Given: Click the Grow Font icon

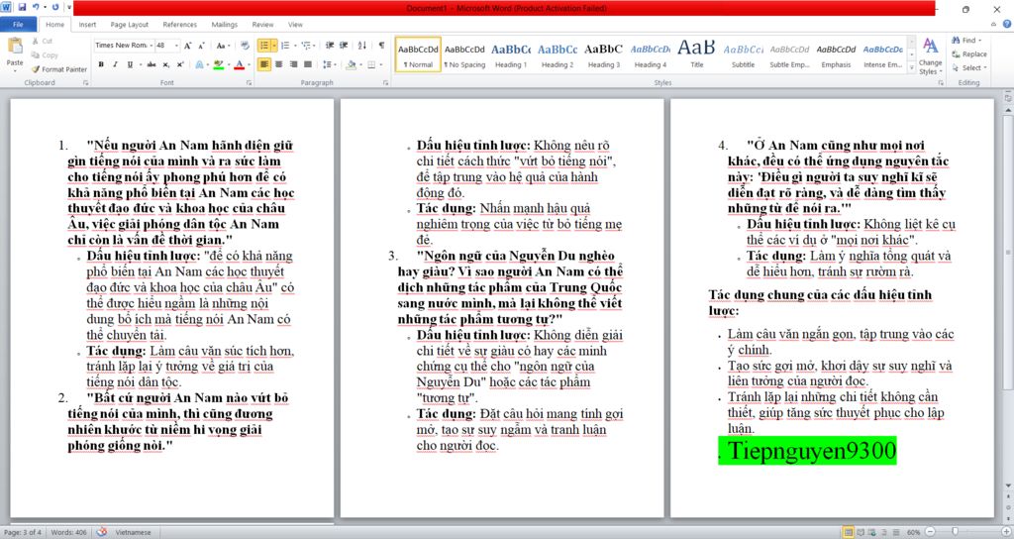Looking at the screenshot, I should (189, 46).
